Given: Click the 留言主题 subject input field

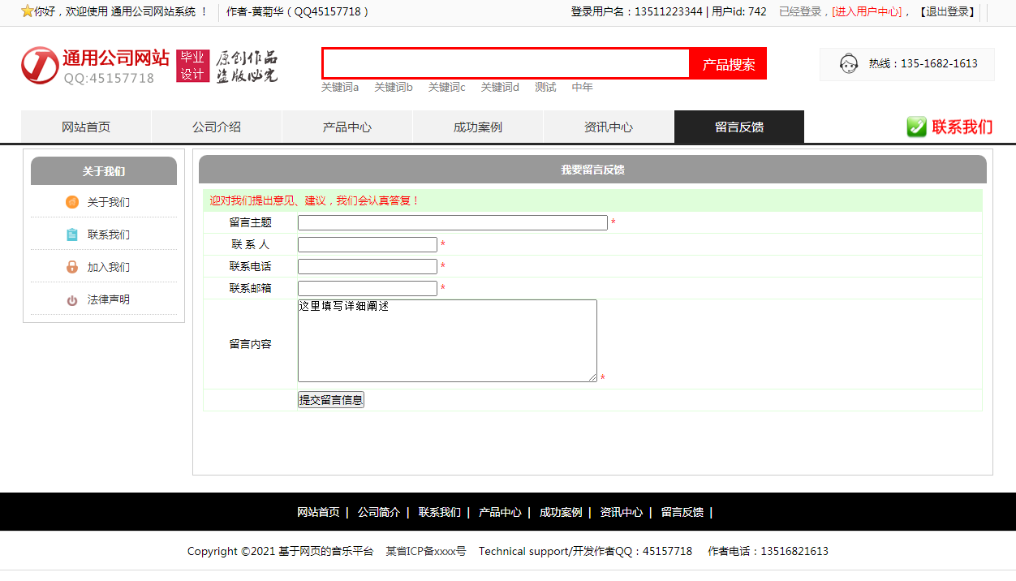Looking at the screenshot, I should click(453, 222).
